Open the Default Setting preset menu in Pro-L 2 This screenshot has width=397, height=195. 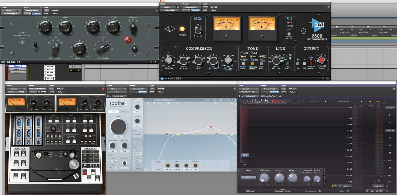(x=344, y=101)
